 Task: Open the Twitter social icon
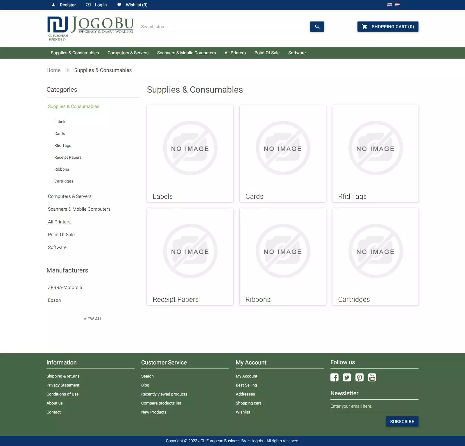[347, 377]
